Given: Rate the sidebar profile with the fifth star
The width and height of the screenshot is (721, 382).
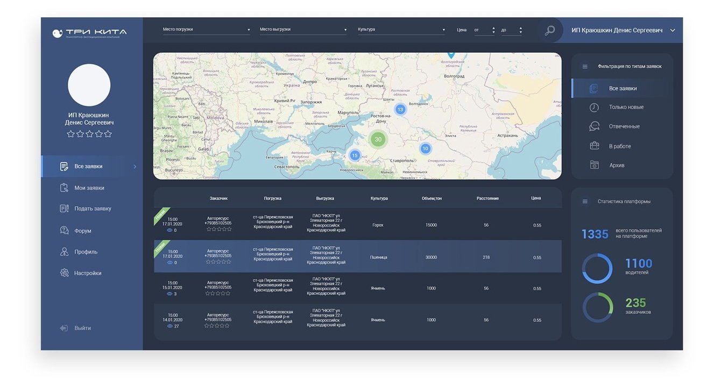Looking at the screenshot, I should pos(108,134).
